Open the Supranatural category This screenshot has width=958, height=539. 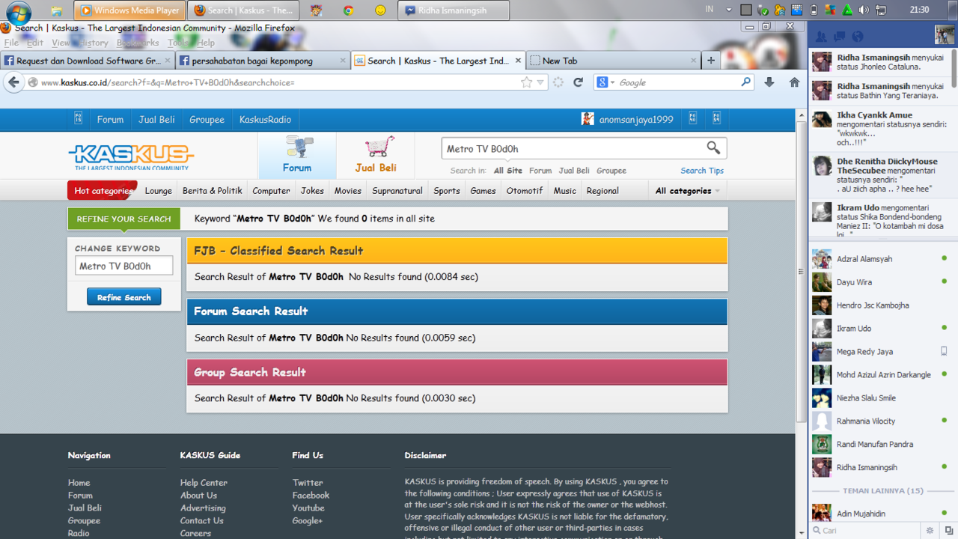[397, 191]
